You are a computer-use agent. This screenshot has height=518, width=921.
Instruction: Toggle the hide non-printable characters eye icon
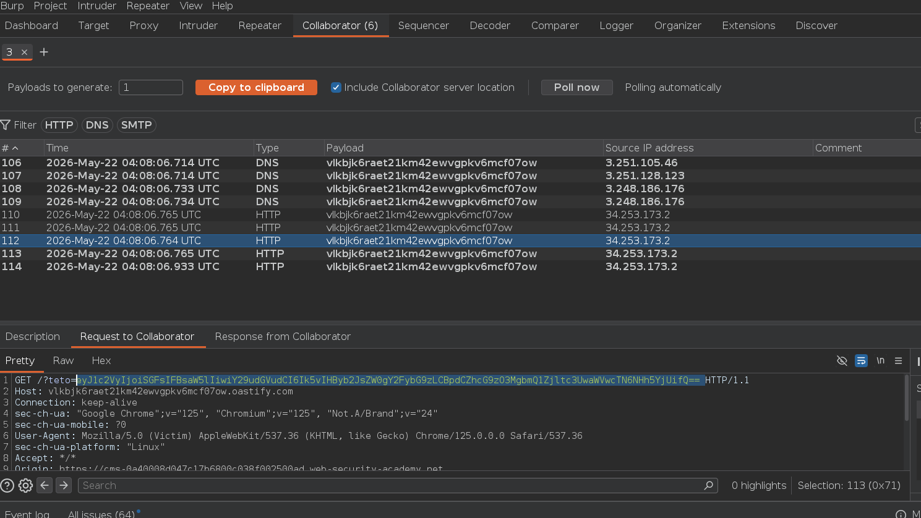(842, 361)
